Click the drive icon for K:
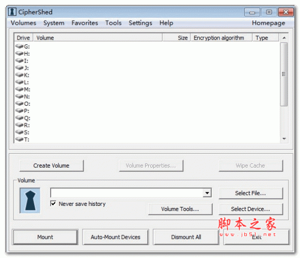This screenshot has width=300, height=258. [x=19, y=75]
